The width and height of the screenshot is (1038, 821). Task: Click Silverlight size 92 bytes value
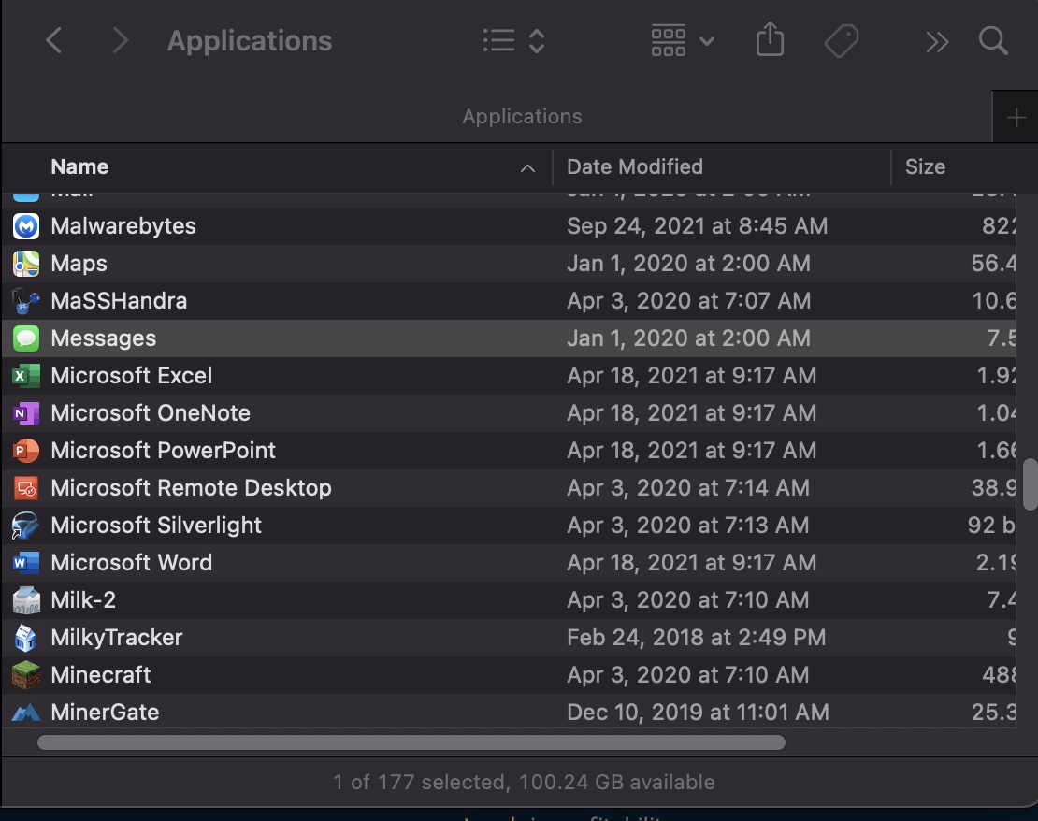(991, 526)
